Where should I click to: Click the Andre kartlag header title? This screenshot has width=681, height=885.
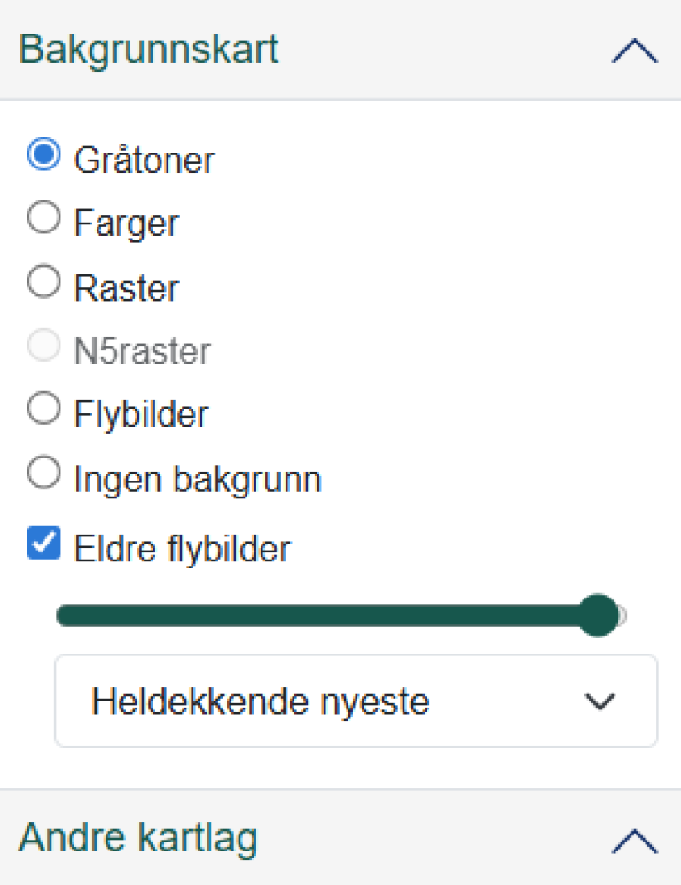point(138,837)
